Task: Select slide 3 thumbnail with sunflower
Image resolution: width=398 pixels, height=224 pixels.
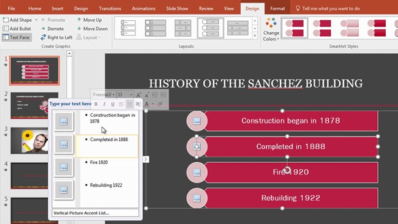Action: [x=29, y=140]
